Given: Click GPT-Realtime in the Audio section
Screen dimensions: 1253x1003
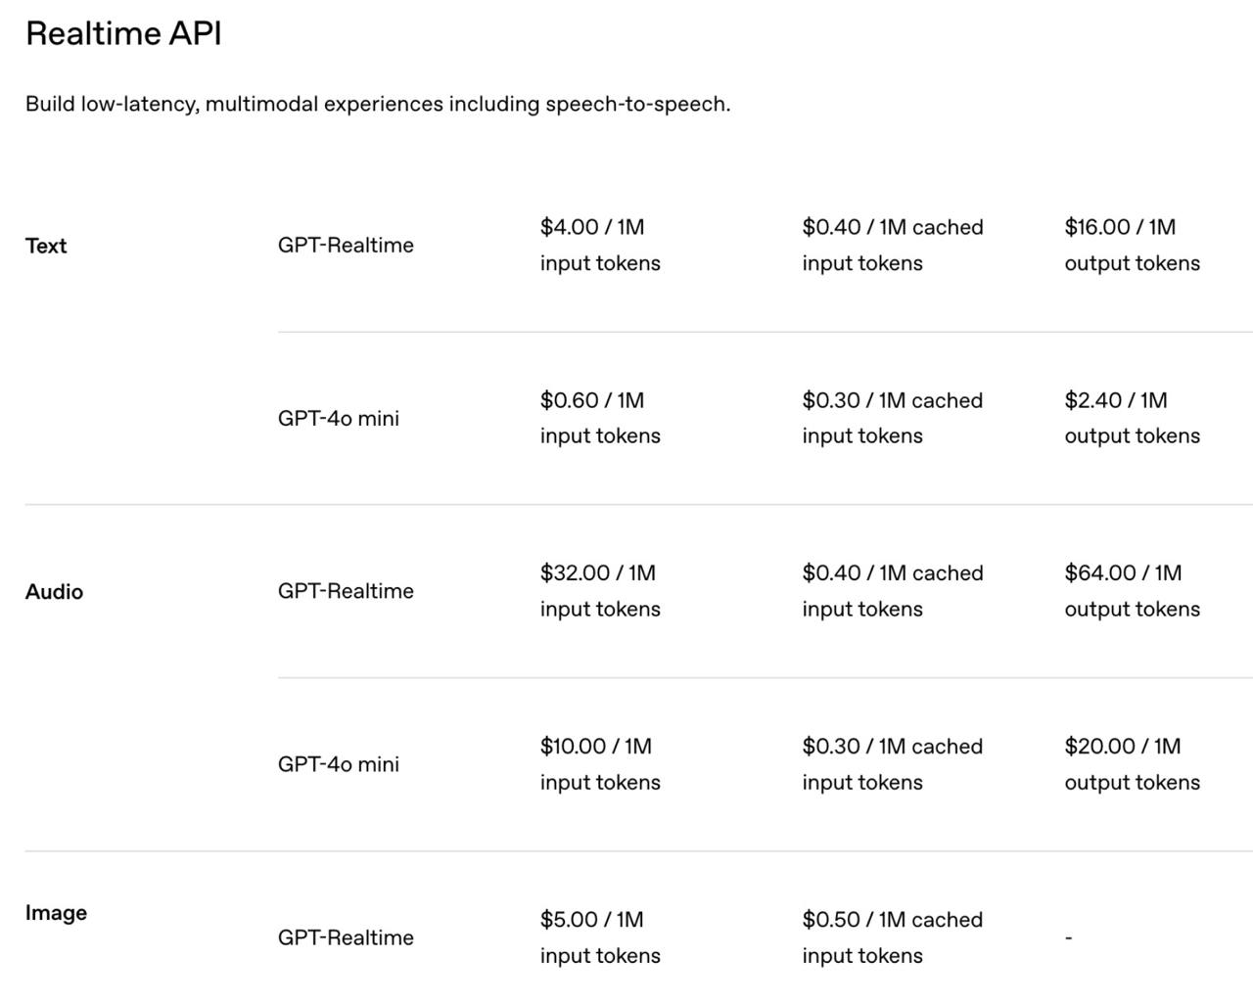Looking at the screenshot, I should pyautogui.click(x=346, y=591).
